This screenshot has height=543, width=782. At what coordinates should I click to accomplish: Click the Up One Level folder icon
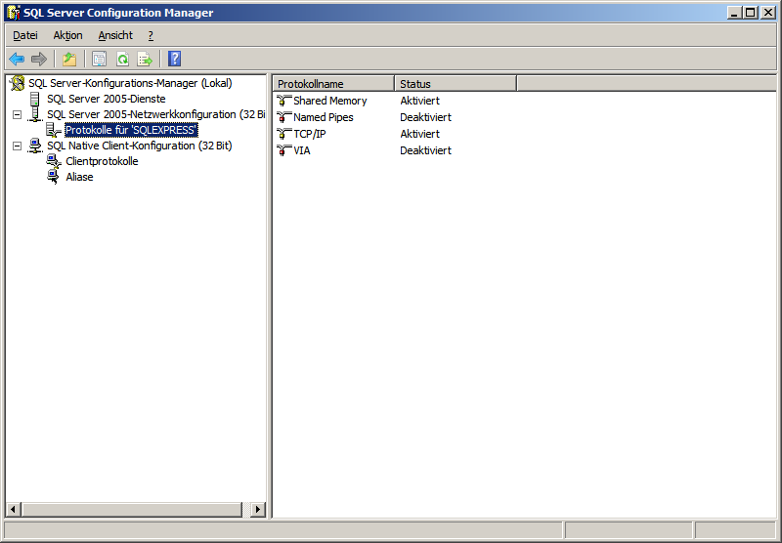(69, 59)
